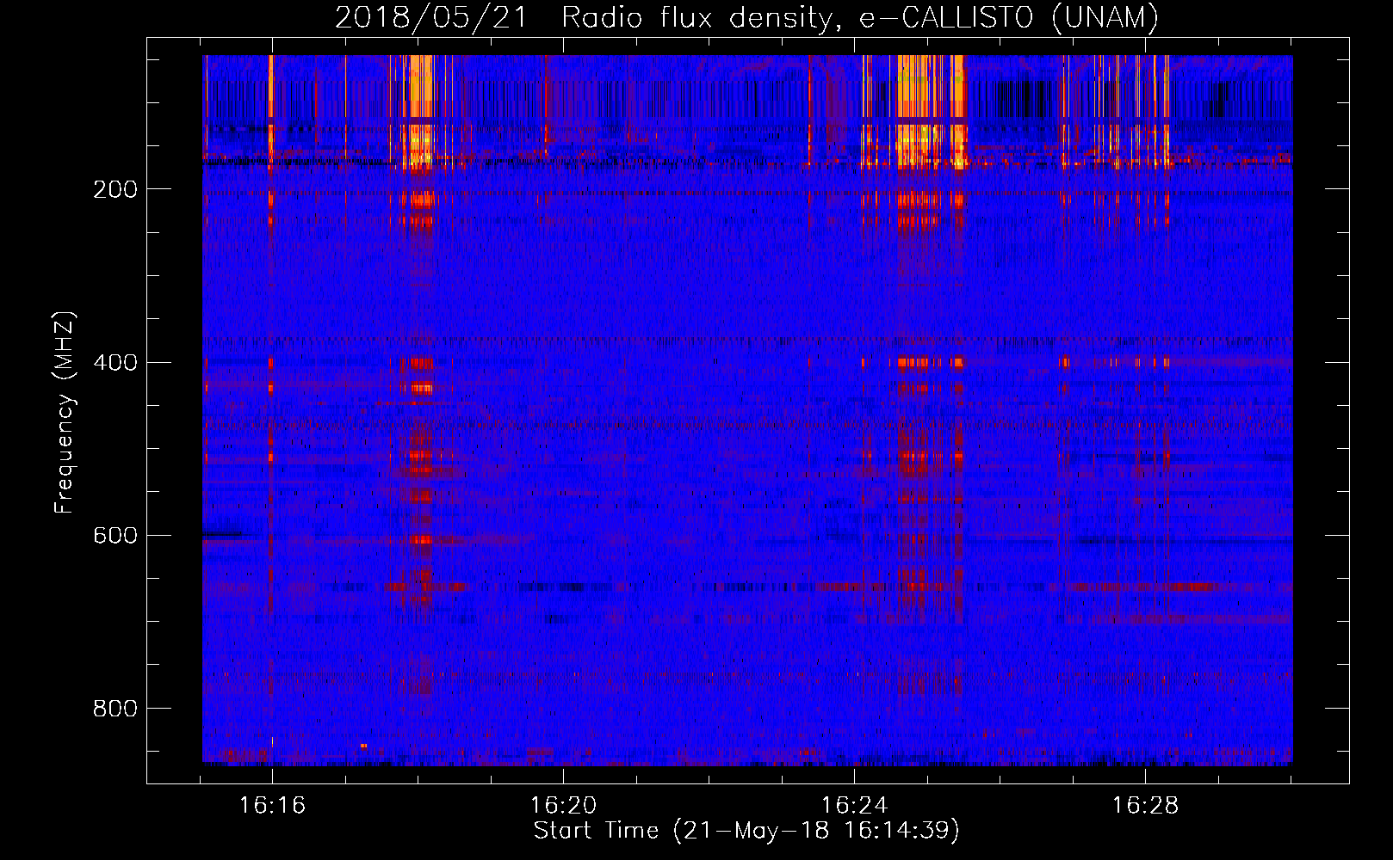
Task: Click the 400 frequency tick label
Action: click(x=115, y=363)
